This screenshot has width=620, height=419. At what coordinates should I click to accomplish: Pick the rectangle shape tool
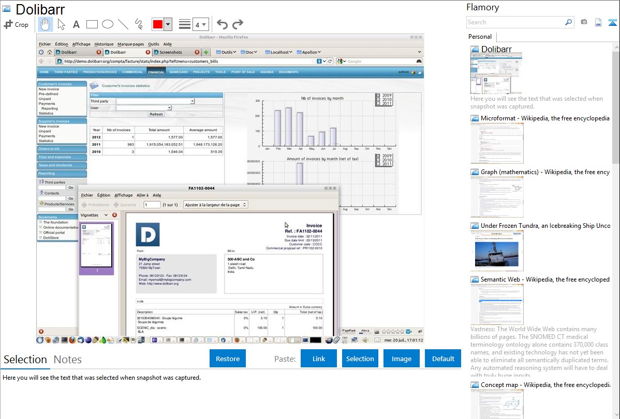click(x=92, y=24)
